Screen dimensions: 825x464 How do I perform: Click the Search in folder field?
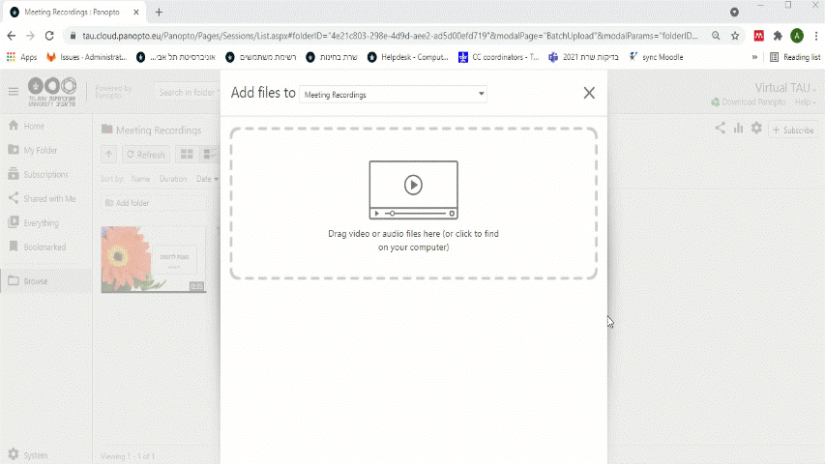pos(188,93)
